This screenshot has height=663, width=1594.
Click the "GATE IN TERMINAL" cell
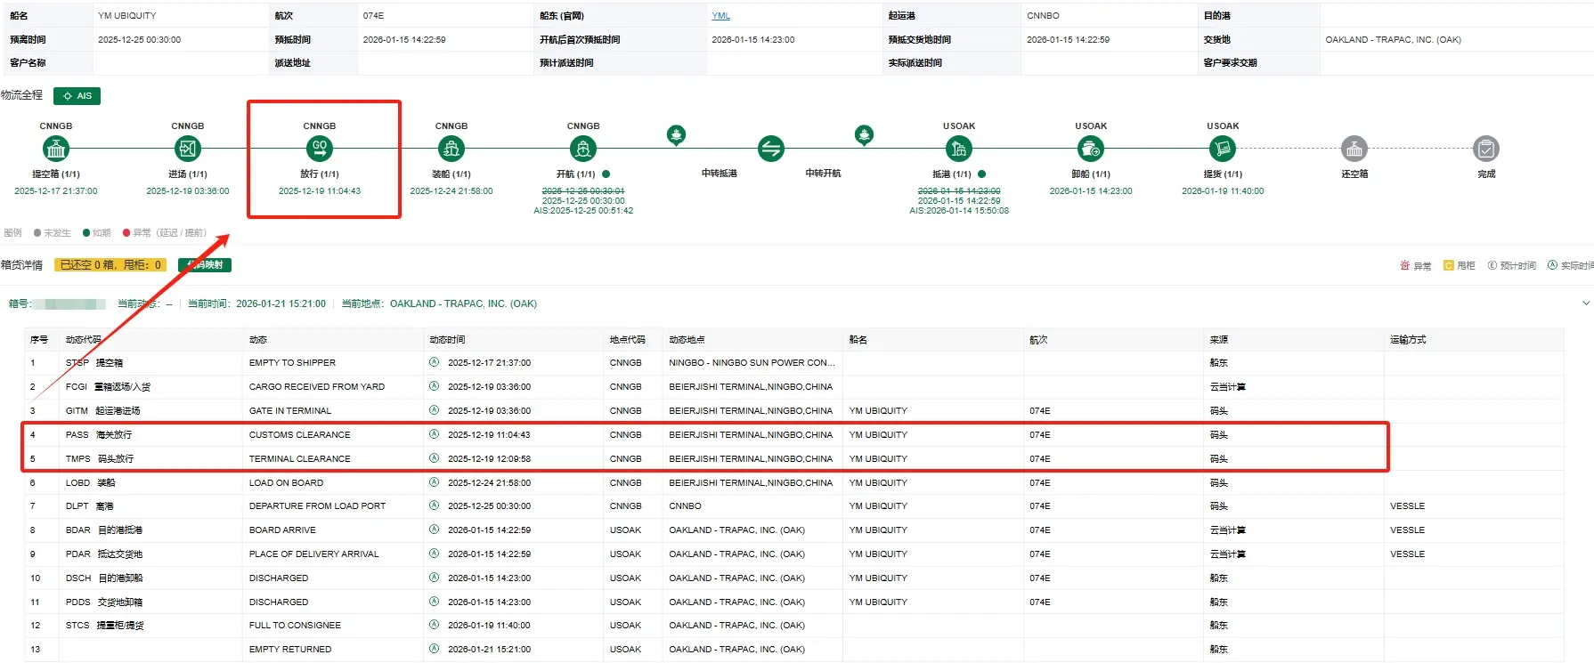tap(290, 410)
